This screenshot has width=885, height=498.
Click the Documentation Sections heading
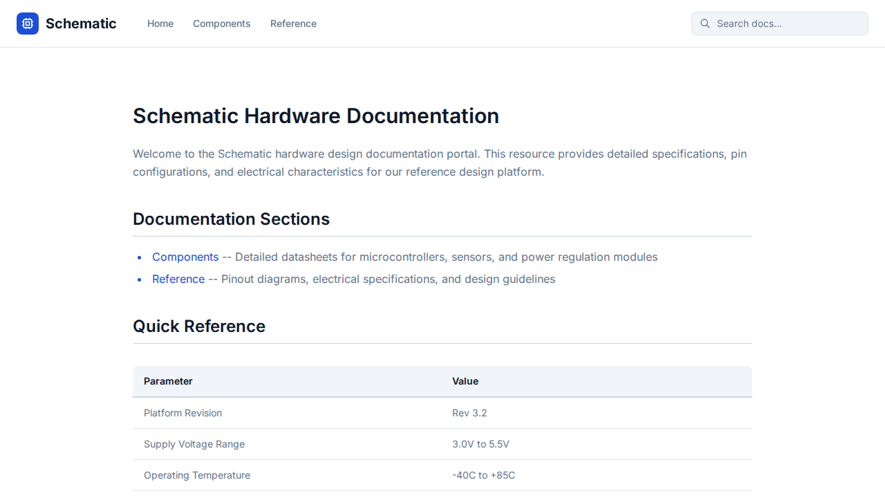pos(231,219)
